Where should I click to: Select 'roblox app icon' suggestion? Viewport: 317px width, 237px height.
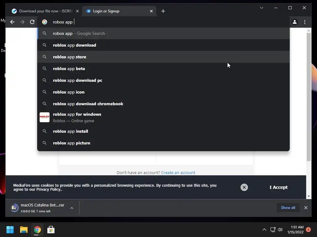(x=163, y=92)
